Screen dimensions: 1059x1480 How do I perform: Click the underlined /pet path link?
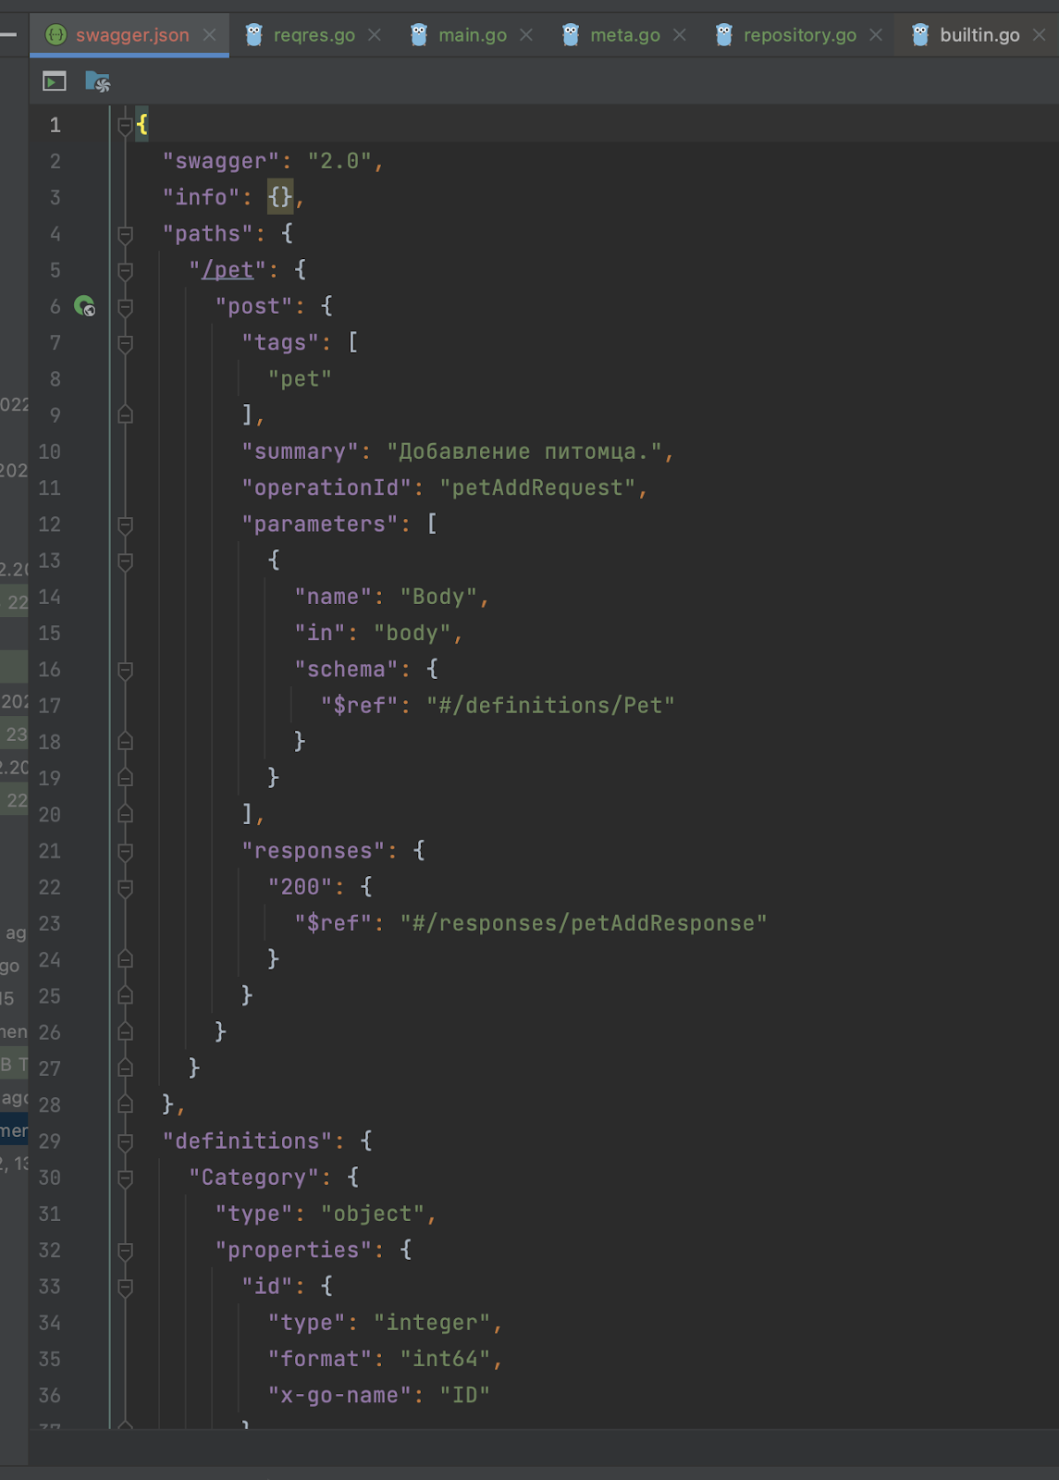tap(228, 270)
